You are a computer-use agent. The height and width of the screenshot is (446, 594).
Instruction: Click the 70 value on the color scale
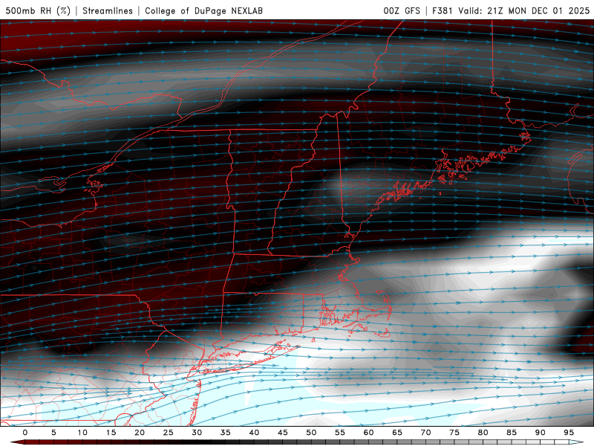click(425, 433)
